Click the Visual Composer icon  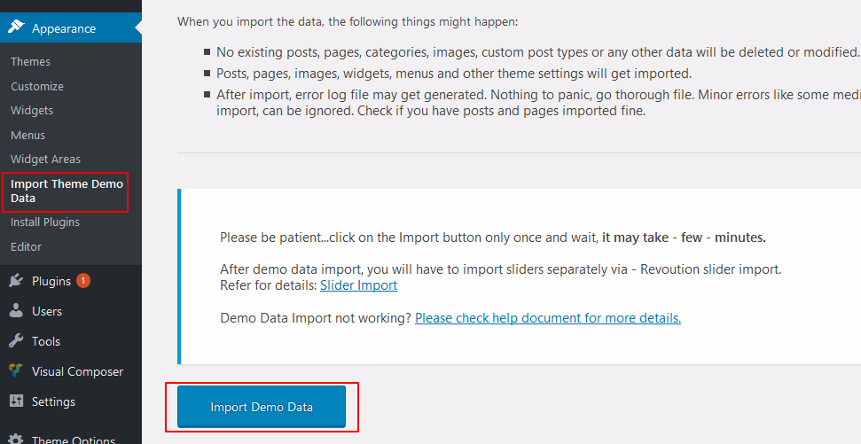pyautogui.click(x=16, y=371)
